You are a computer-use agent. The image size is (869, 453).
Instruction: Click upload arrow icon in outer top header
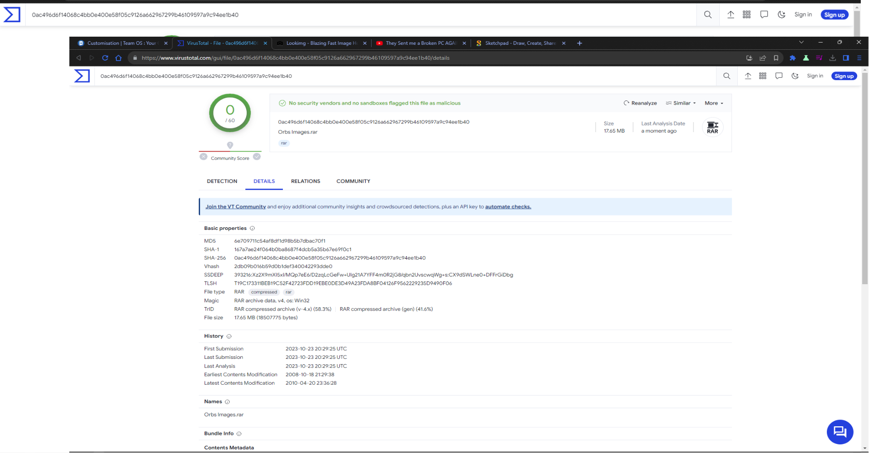pos(731,14)
